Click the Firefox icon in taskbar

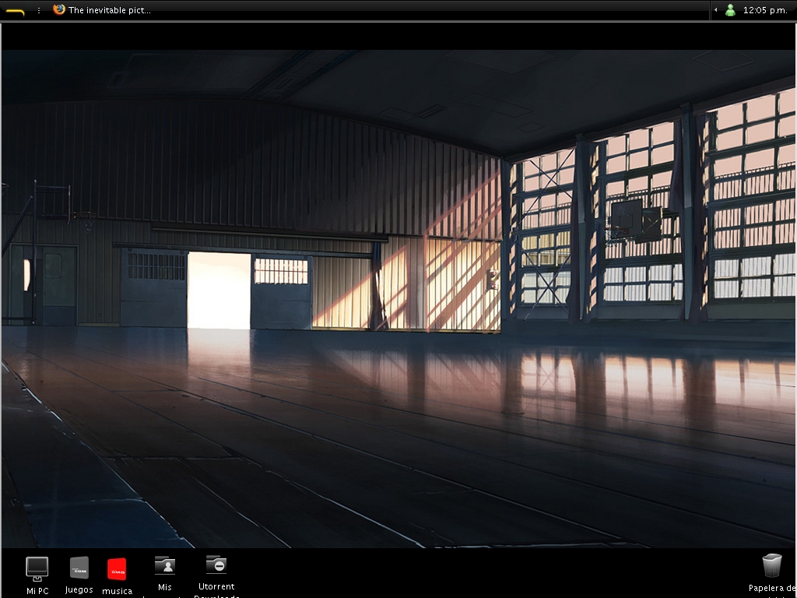click(x=59, y=9)
